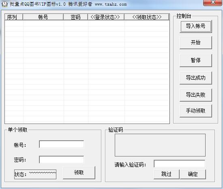Export failures via 导出失败 button
Image resolution: width=223 pixels, height=189 pixels.
pos(196,95)
